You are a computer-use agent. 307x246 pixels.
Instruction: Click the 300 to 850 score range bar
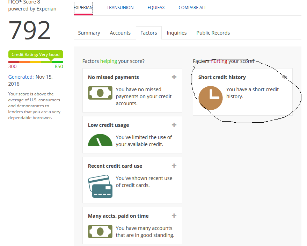click(36, 62)
